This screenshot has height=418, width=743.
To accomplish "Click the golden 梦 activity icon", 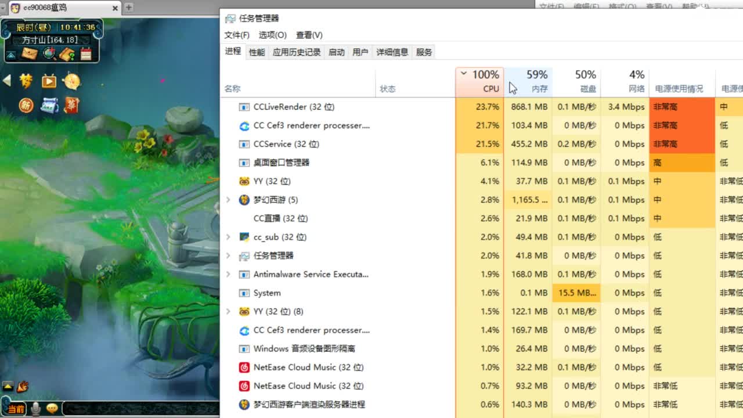I will coord(26,81).
